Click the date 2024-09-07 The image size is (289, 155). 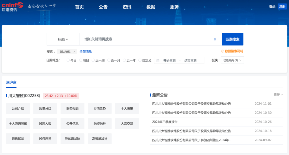(x=263, y=140)
